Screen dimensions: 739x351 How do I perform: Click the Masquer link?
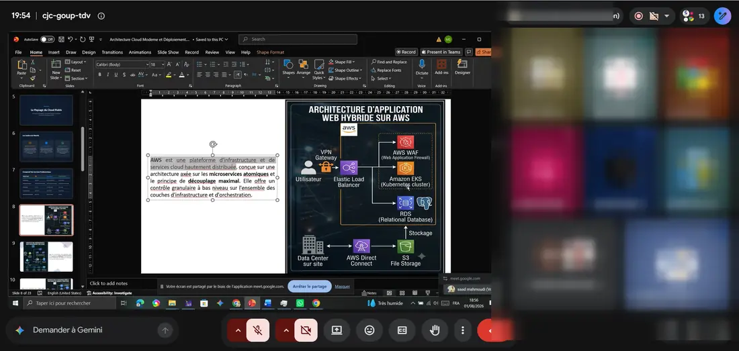[x=343, y=286]
